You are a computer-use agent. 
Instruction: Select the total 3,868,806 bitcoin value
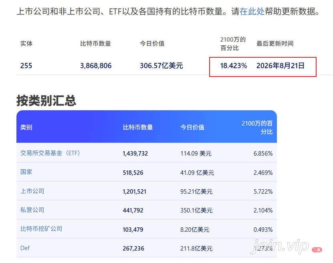(x=96, y=66)
